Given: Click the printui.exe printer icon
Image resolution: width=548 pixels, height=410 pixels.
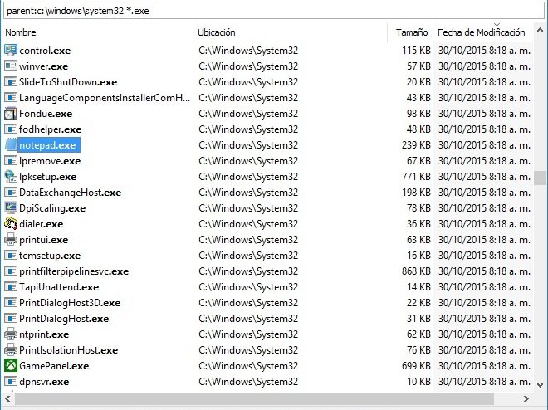Looking at the screenshot, I should pyautogui.click(x=11, y=240).
